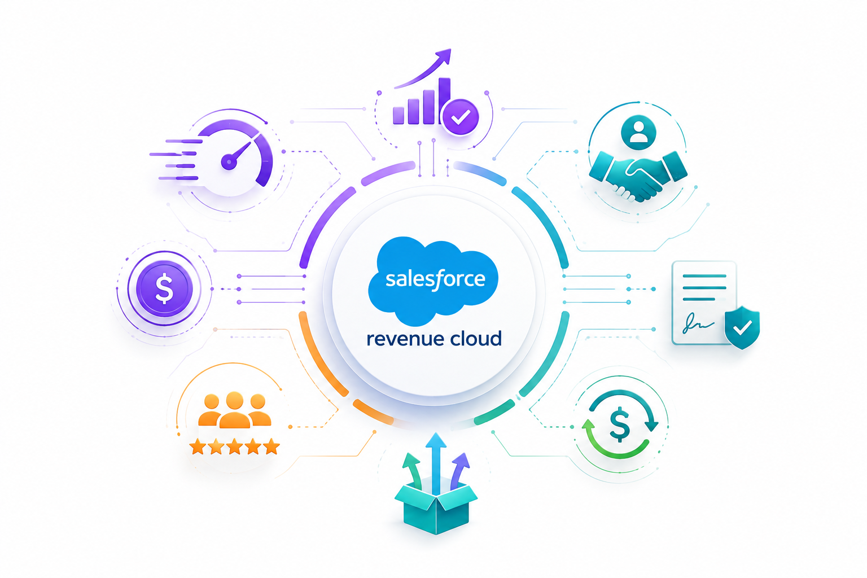
Task: Select the recurring dollar cycle icon
Action: (620, 424)
